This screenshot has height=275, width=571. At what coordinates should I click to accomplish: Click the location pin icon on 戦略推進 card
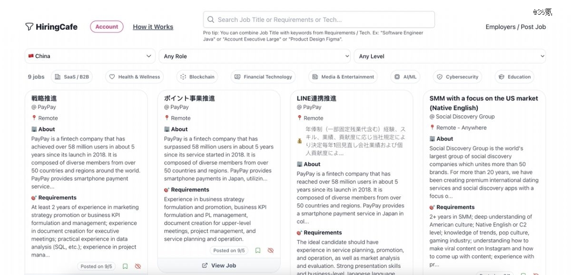(x=34, y=118)
